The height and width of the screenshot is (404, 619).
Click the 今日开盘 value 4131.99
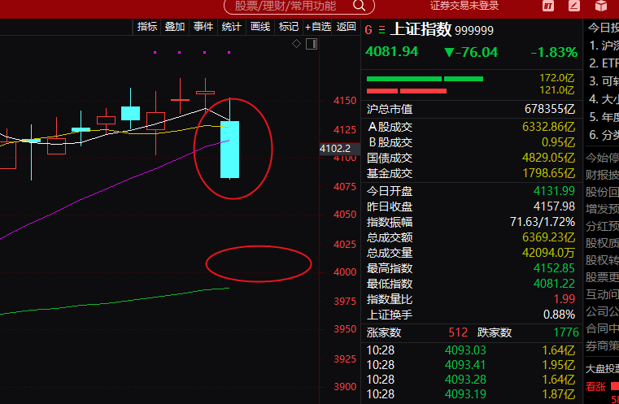[554, 191]
